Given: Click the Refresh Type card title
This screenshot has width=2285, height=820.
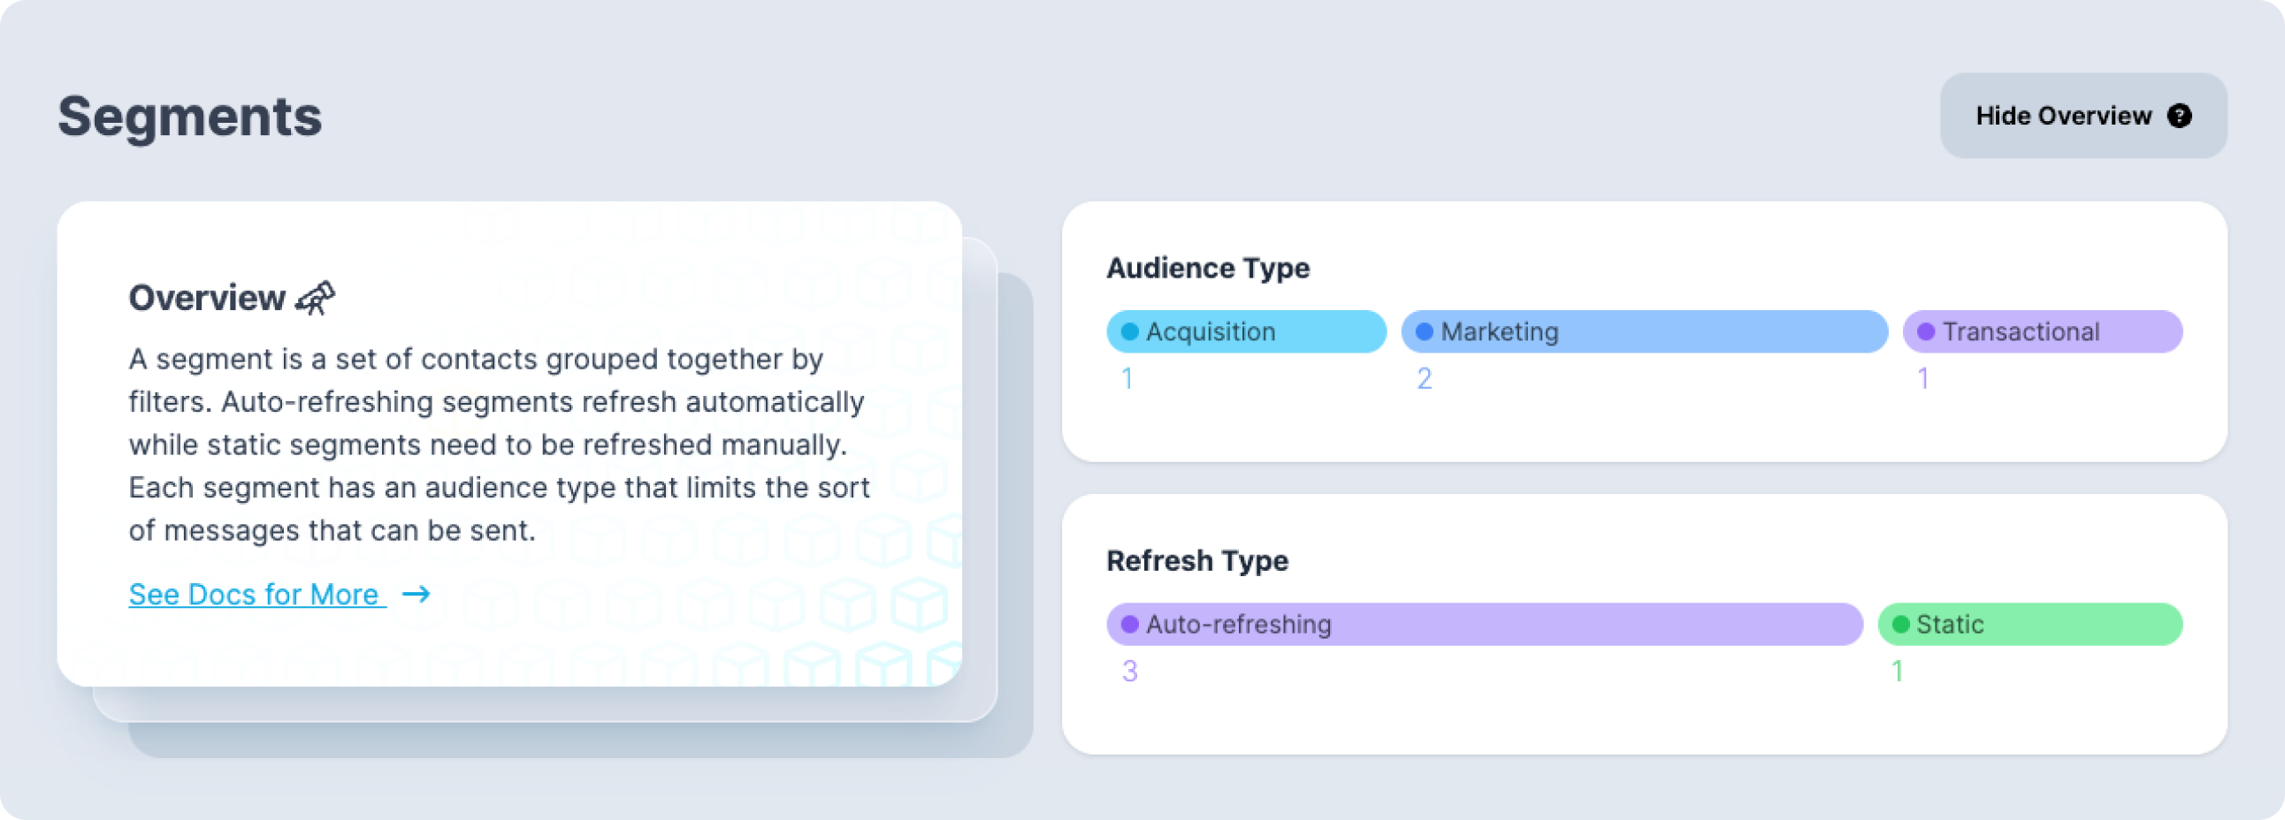Looking at the screenshot, I should point(1196,560).
